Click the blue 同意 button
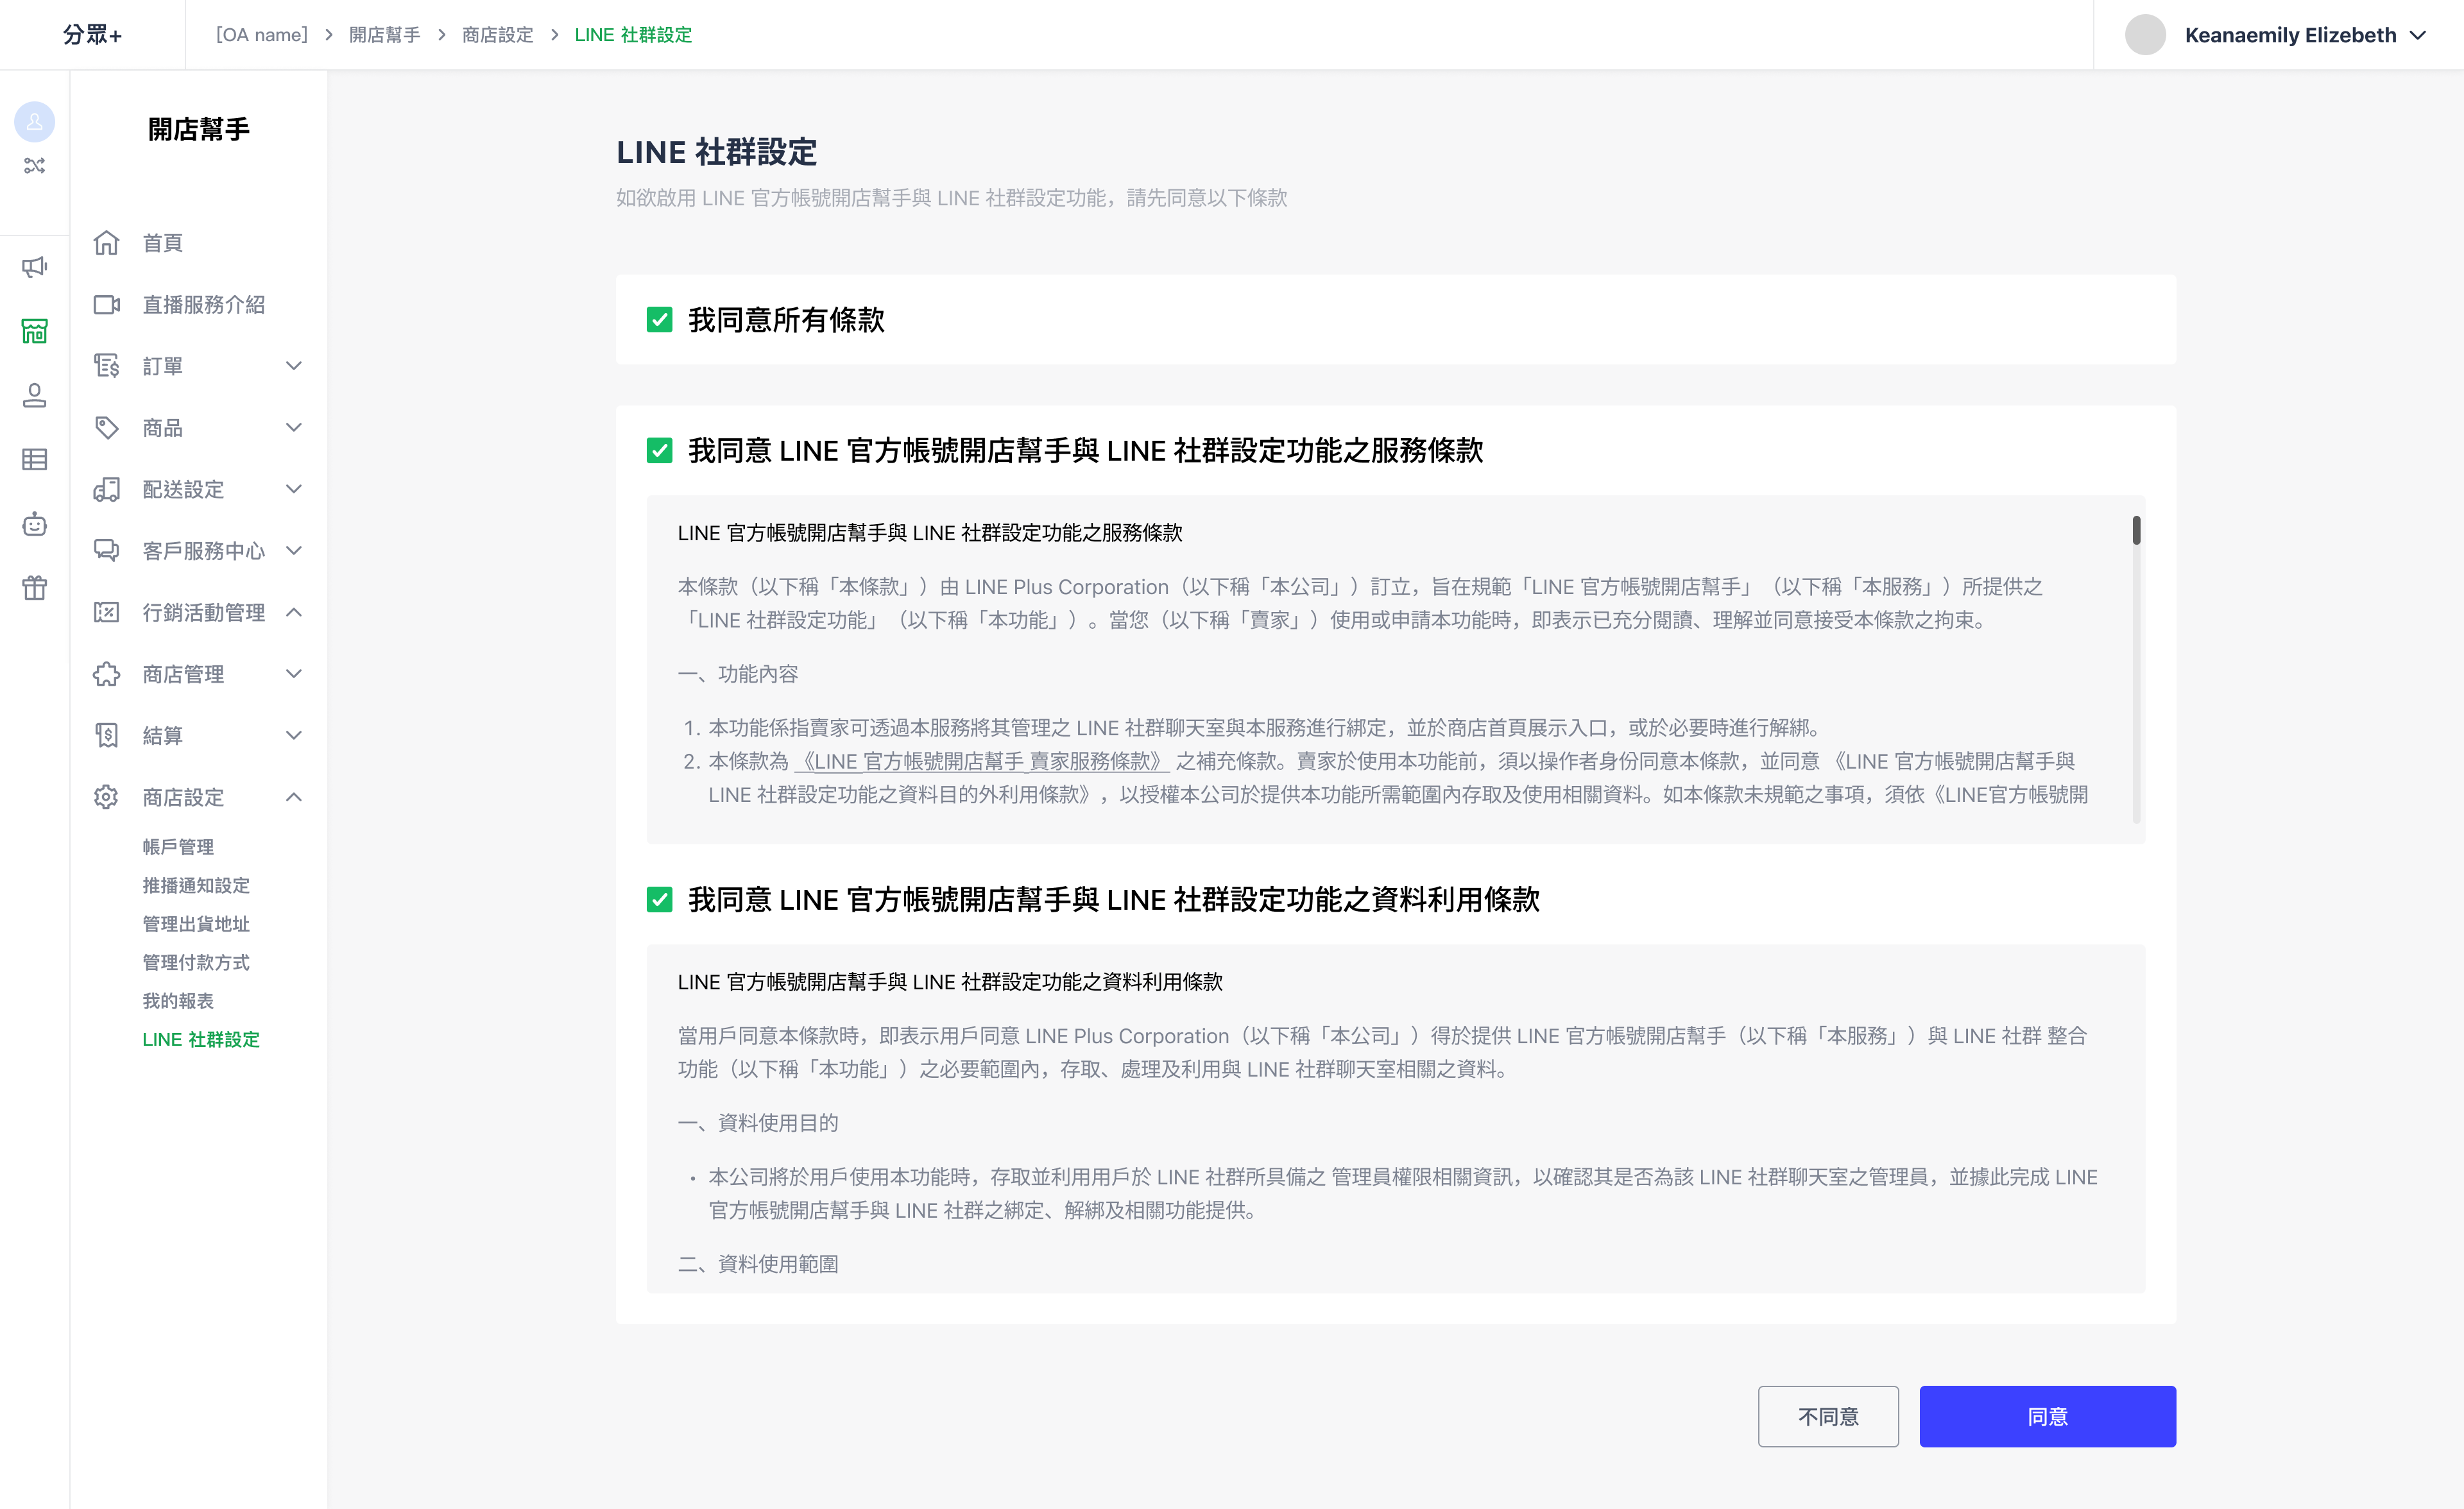 tap(2047, 1416)
